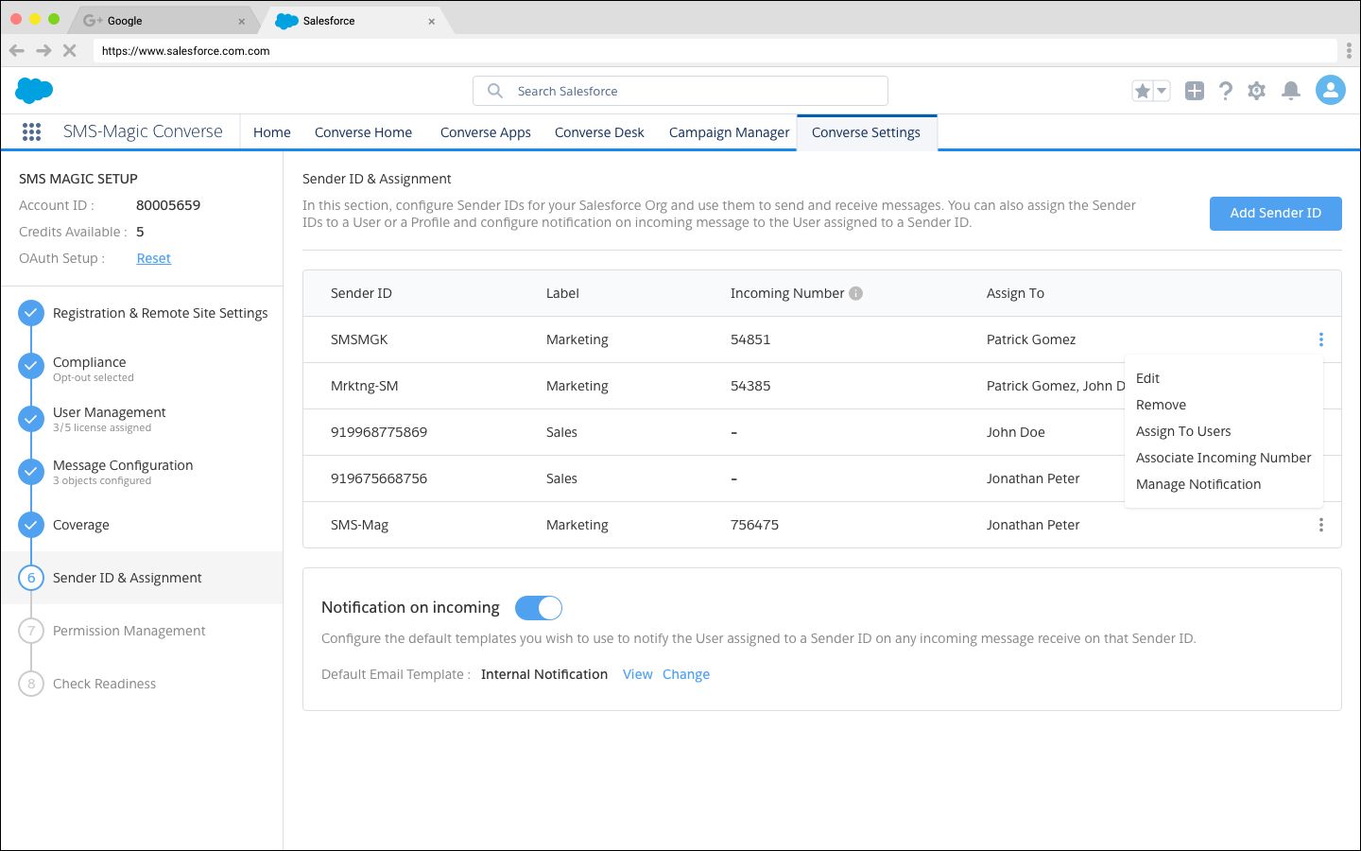This screenshot has width=1361, height=851.
Task: Click the Add Sender ID button
Action: [x=1275, y=213]
